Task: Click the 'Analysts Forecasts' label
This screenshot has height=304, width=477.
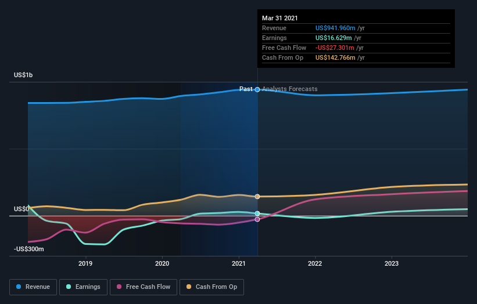Action: 289,89
